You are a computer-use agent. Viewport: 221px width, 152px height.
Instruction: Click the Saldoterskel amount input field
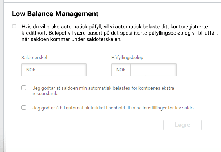click(63, 70)
